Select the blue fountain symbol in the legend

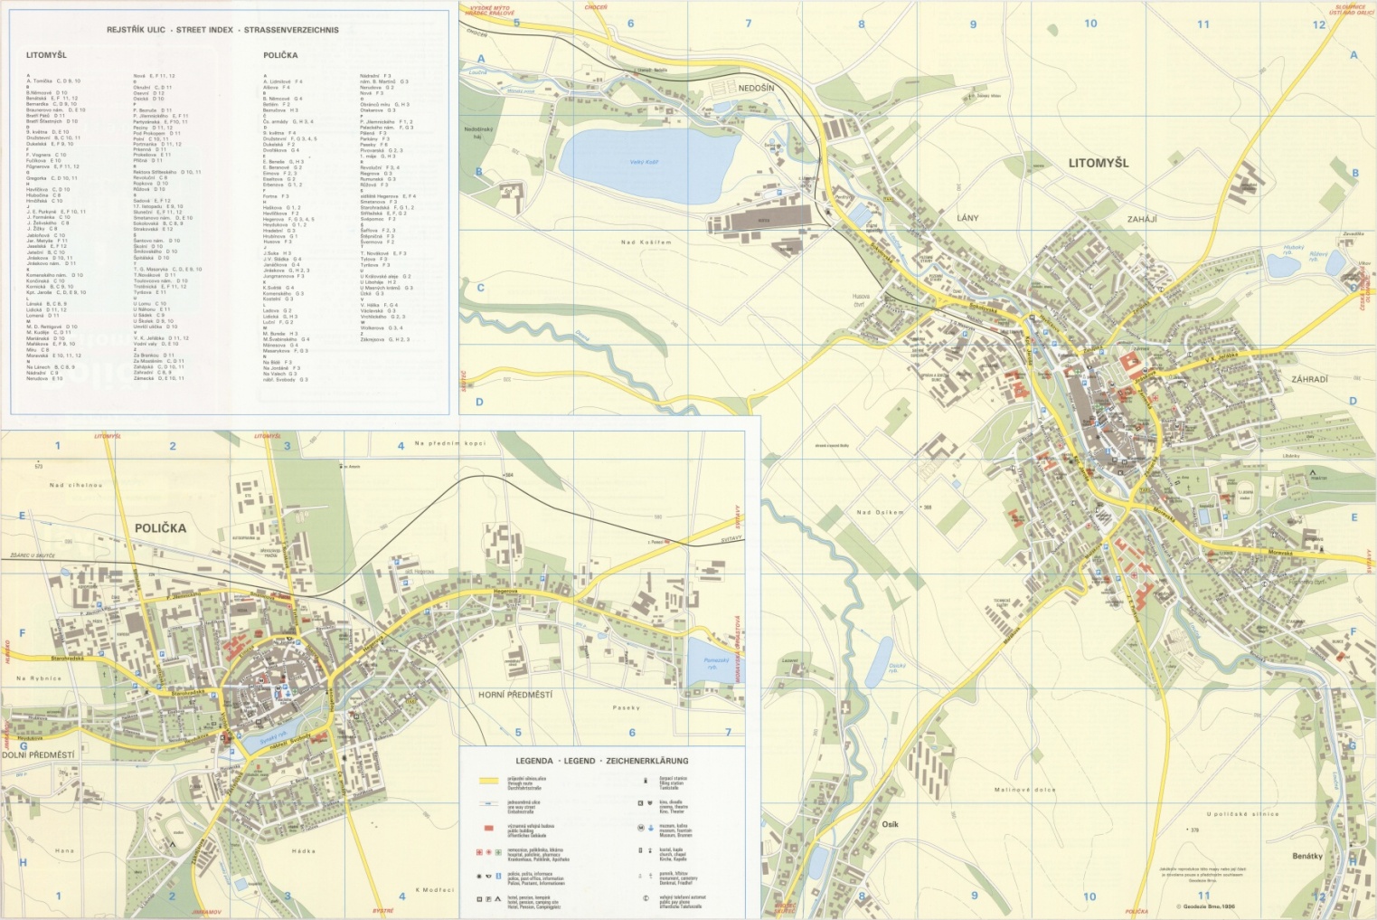pyautogui.click(x=650, y=828)
